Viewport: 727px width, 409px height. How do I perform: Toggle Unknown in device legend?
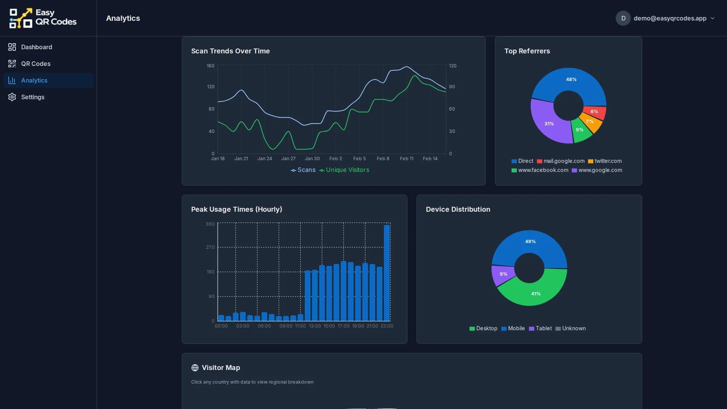[571, 328]
